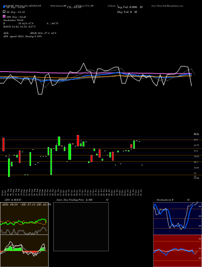Select the '200 Day = 62.46' legend text

(x=16, y=17)
